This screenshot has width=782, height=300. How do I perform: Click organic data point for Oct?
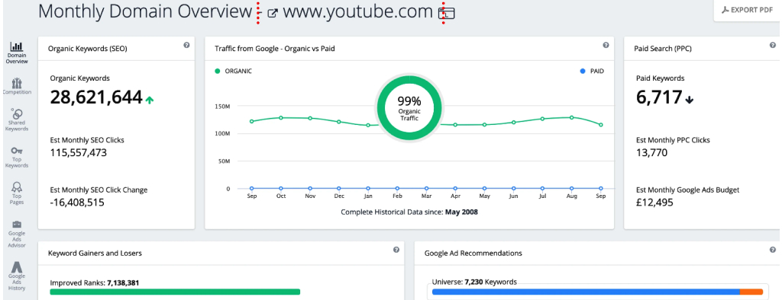[x=281, y=118]
